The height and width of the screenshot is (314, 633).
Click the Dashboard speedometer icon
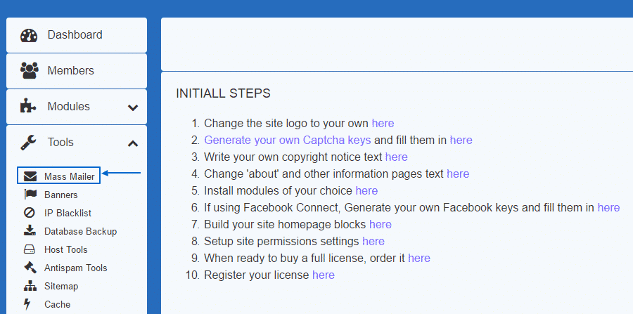(29, 35)
